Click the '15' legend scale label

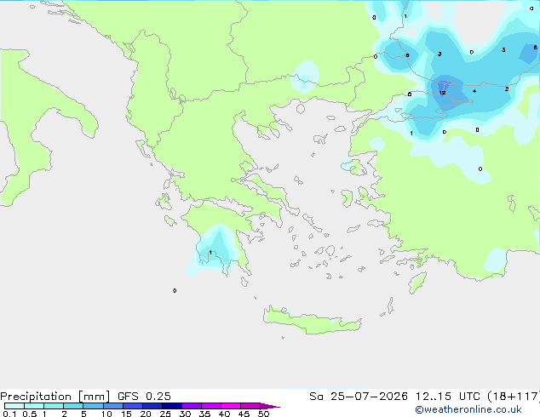[x=126, y=414]
